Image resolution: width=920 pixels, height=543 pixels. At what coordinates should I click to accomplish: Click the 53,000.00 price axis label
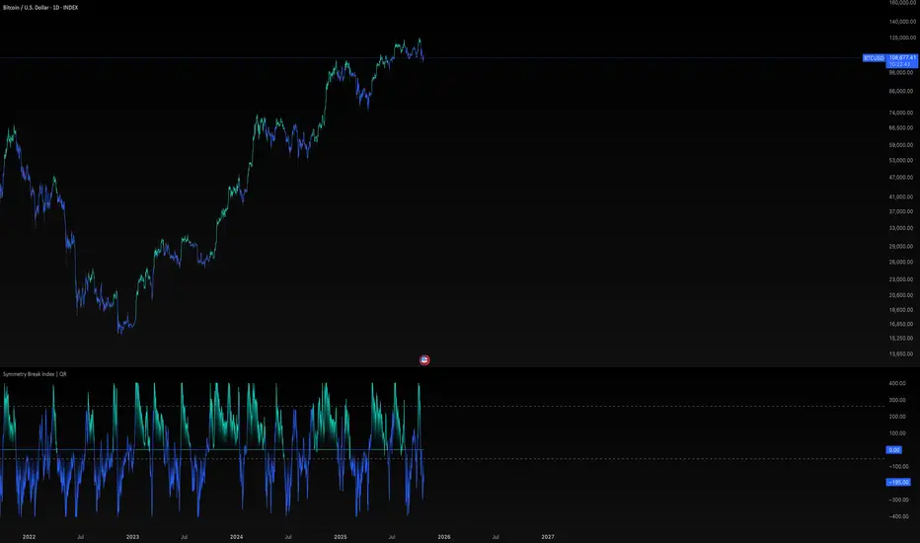pos(901,160)
